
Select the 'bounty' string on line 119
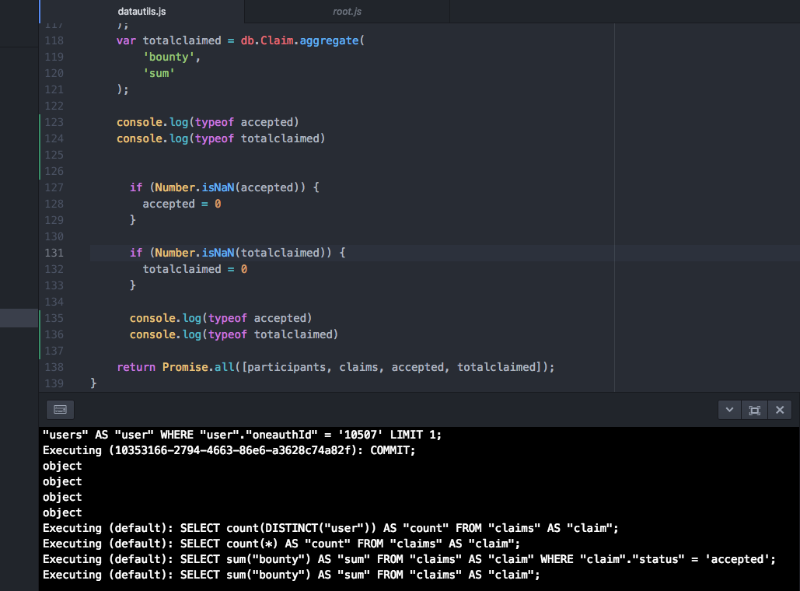click(x=169, y=57)
